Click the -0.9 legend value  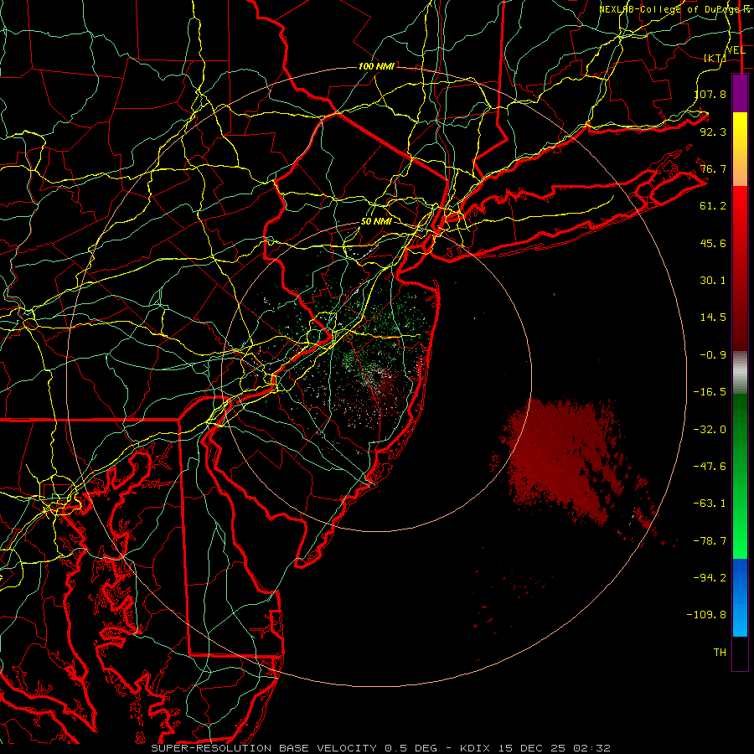(x=713, y=355)
